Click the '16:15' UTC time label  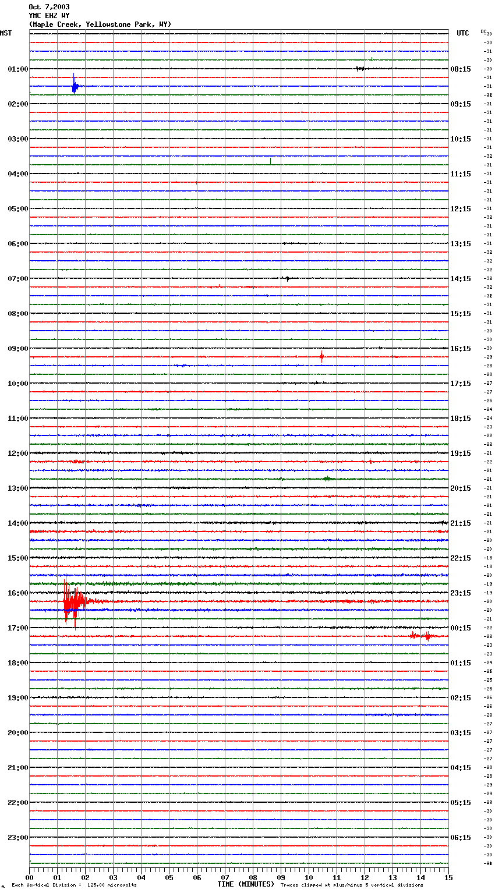pos(461,349)
